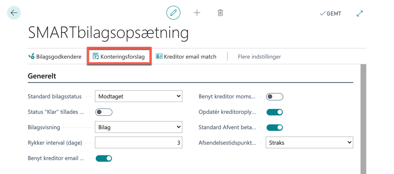Click the Bilagsgodkendere icon

coord(32,57)
